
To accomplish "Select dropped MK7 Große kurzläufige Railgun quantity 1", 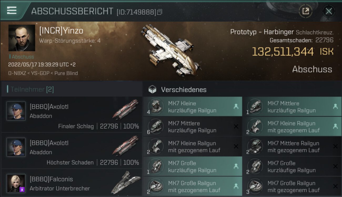I will [193, 167].
